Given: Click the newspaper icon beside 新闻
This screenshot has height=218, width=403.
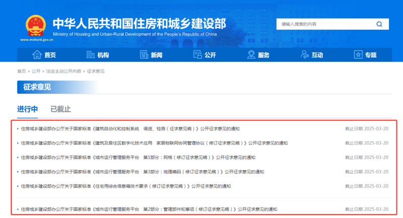Looking at the screenshot, I should 144,55.
